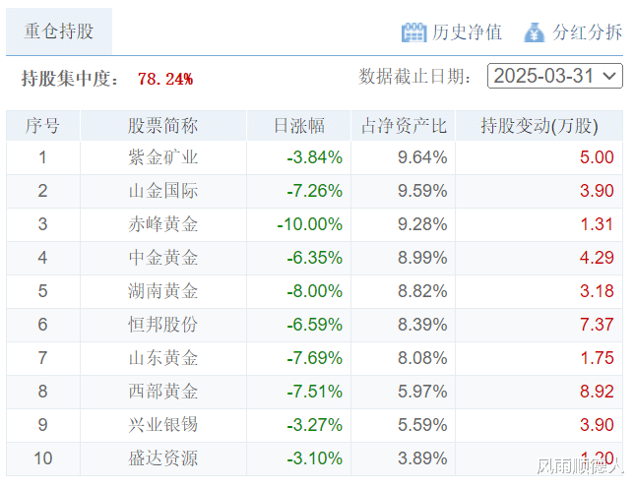Click the 9.64% net asset ratio
Screen dimensions: 634x487
[422, 157]
